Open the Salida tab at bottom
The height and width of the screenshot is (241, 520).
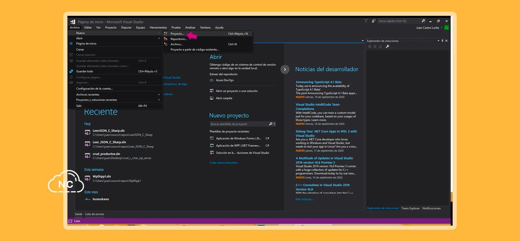point(78,214)
